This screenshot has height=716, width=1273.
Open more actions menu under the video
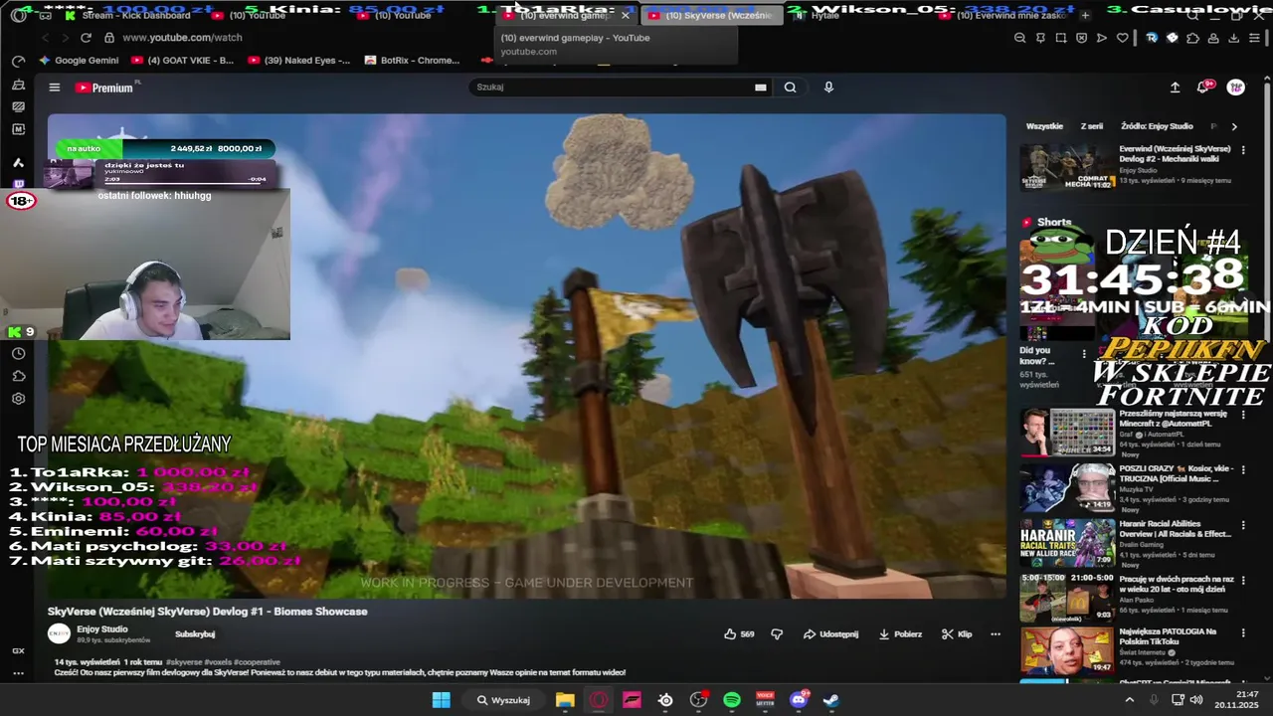(x=996, y=634)
